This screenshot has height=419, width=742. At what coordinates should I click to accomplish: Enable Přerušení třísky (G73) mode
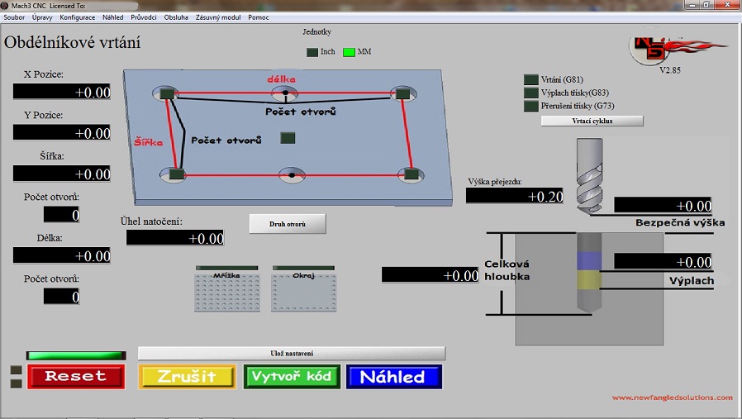[x=531, y=107]
